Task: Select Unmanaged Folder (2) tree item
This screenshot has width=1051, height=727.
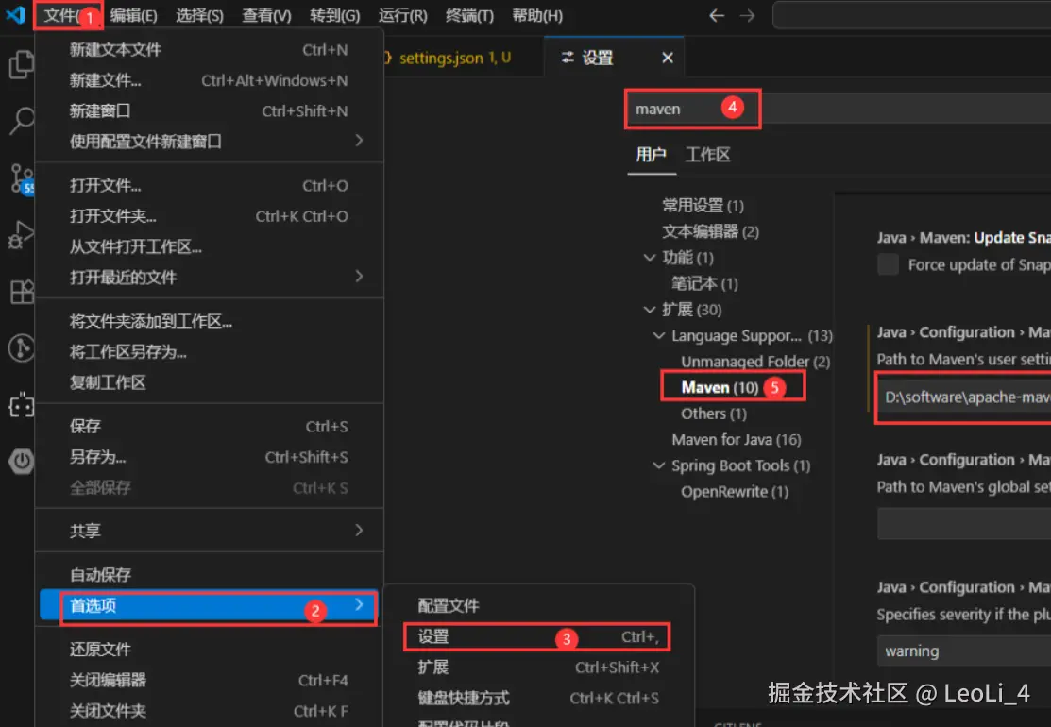Action: (x=755, y=362)
